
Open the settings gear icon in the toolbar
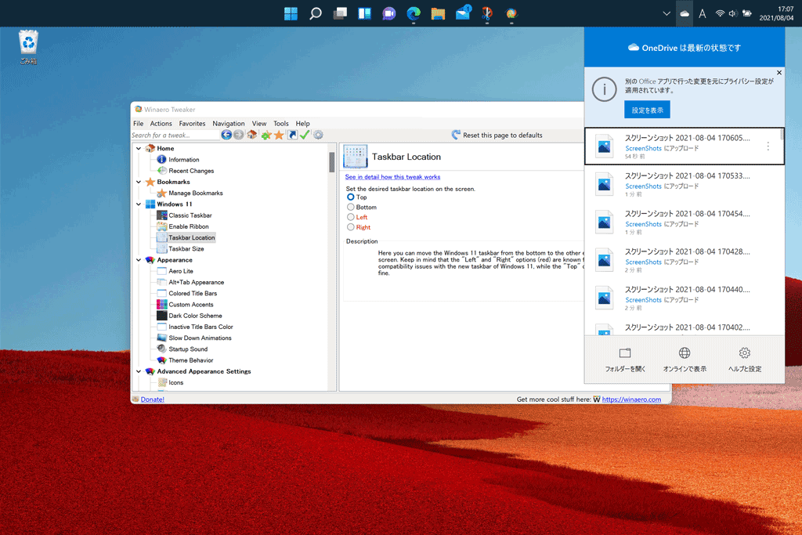(318, 135)
